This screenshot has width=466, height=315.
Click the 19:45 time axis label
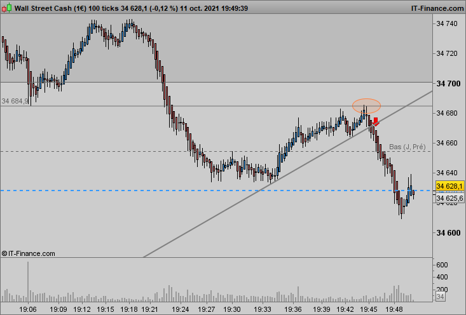point(369,309)
